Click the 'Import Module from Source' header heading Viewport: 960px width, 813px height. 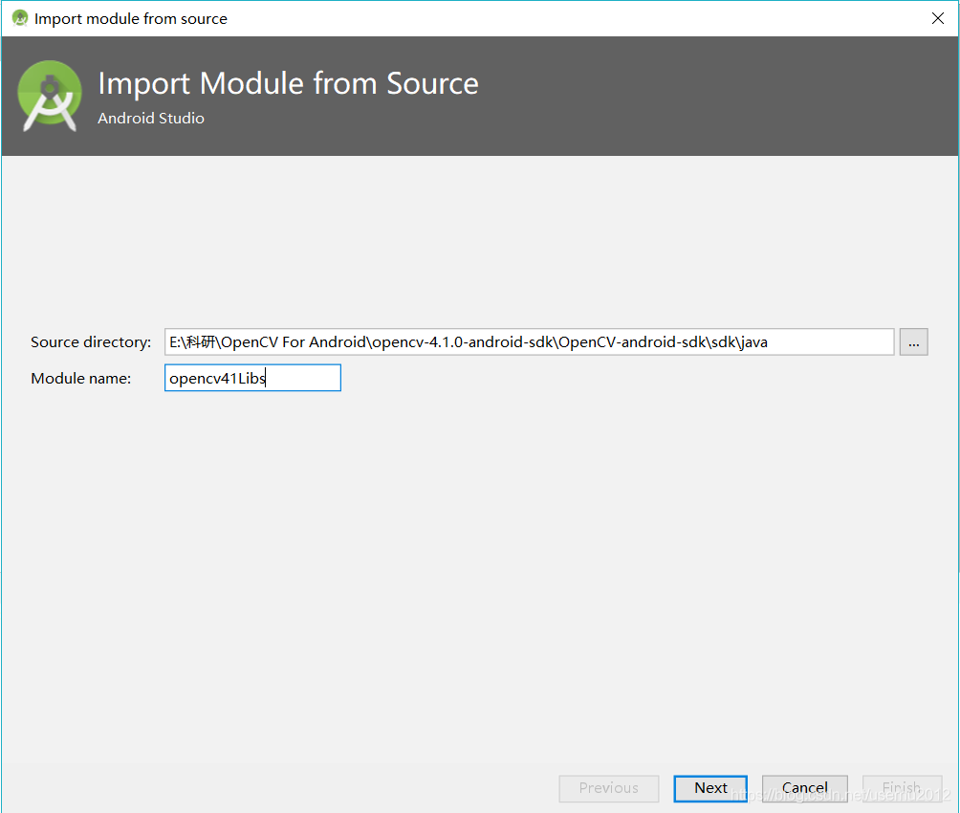pyautogui.click(x=288, y=84)
